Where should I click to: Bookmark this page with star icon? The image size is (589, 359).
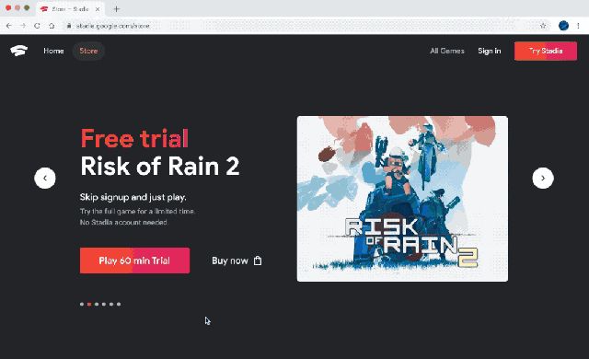click(543, 26)
